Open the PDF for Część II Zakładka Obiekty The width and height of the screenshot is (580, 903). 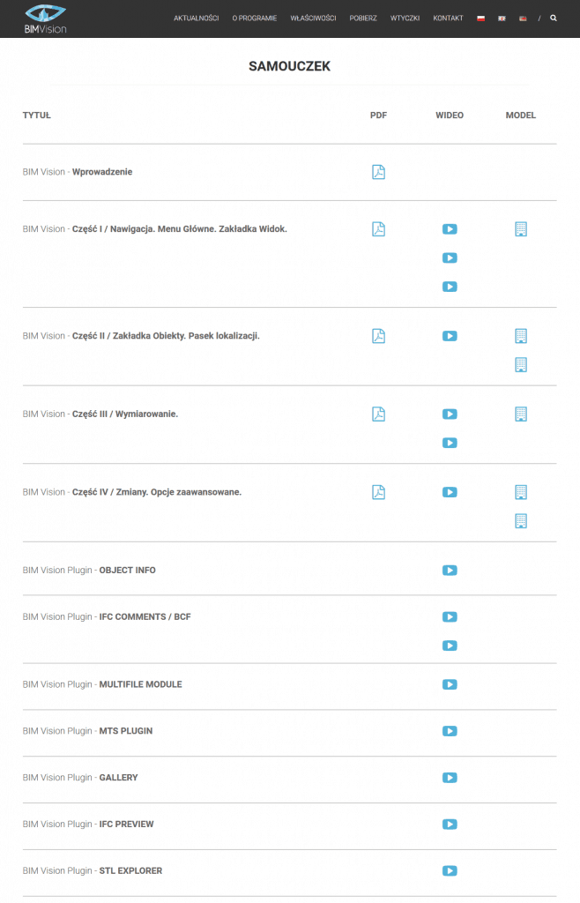coord(378,336)
